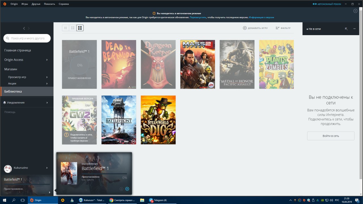The width and height of the screenshot is (363, 204).
Task: Go forward with the right navigation arrow
Action: pos(29,28)
